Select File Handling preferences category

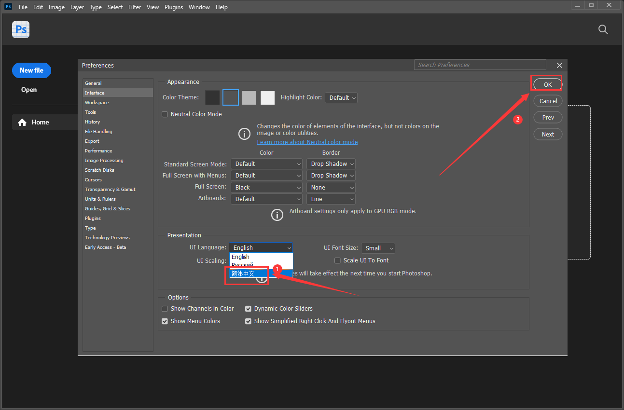tap(118, 132)
